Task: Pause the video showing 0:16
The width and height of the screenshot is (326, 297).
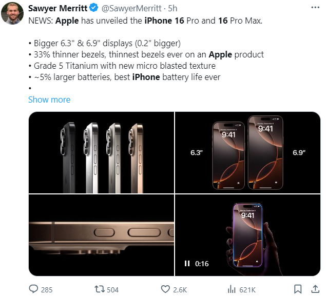Action: [187, 264]
